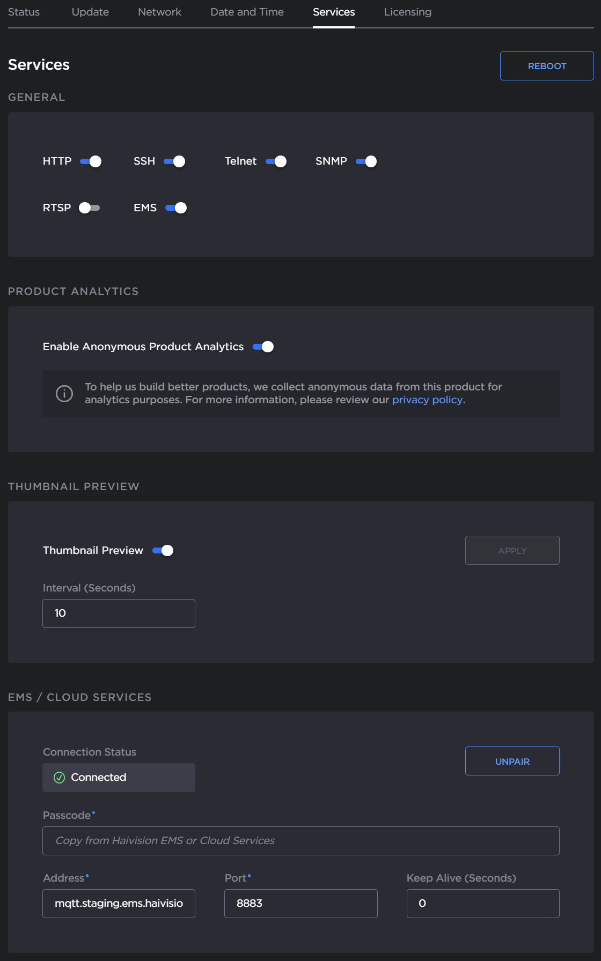
Task: Turn off the SSH toggle
Action: pyautogui.click(x=174, y=161)
